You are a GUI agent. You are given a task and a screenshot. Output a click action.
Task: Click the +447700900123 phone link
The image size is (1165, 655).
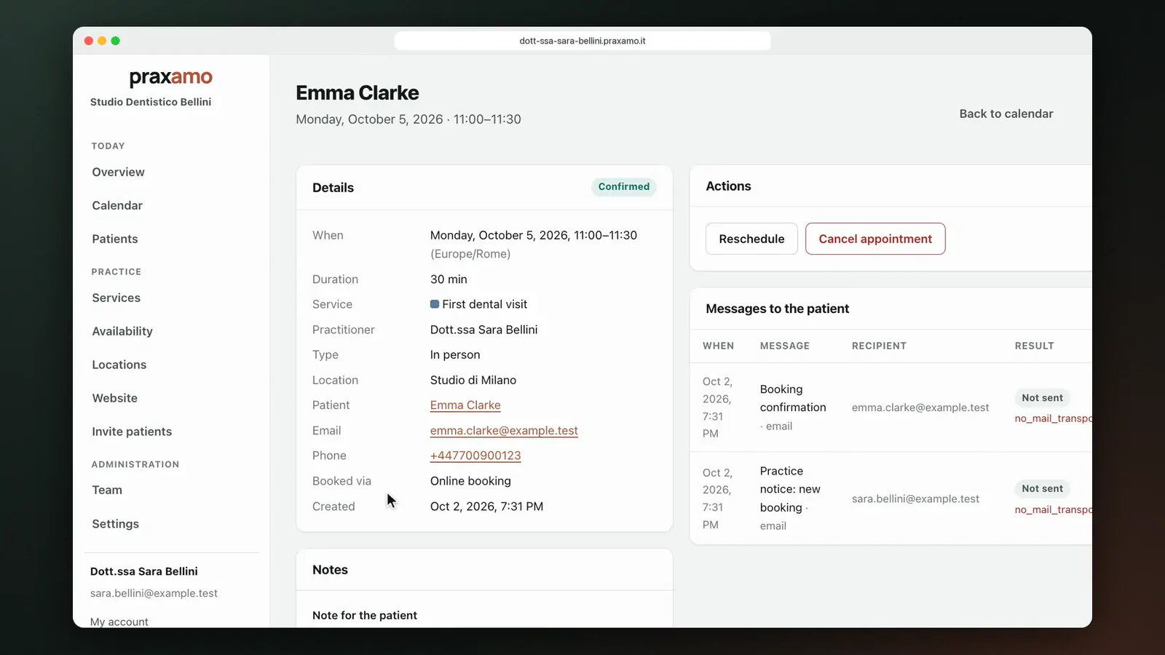[475, 456]
